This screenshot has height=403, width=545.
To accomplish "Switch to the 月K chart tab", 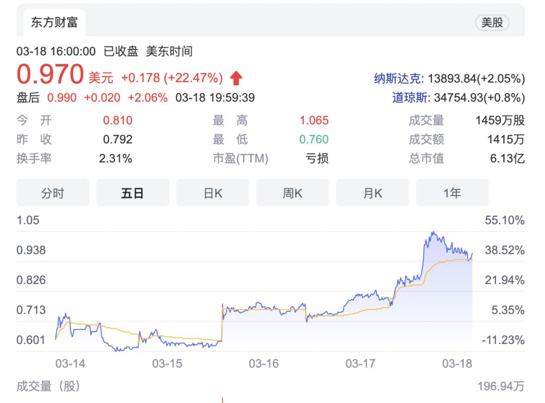I will (372, 193).
